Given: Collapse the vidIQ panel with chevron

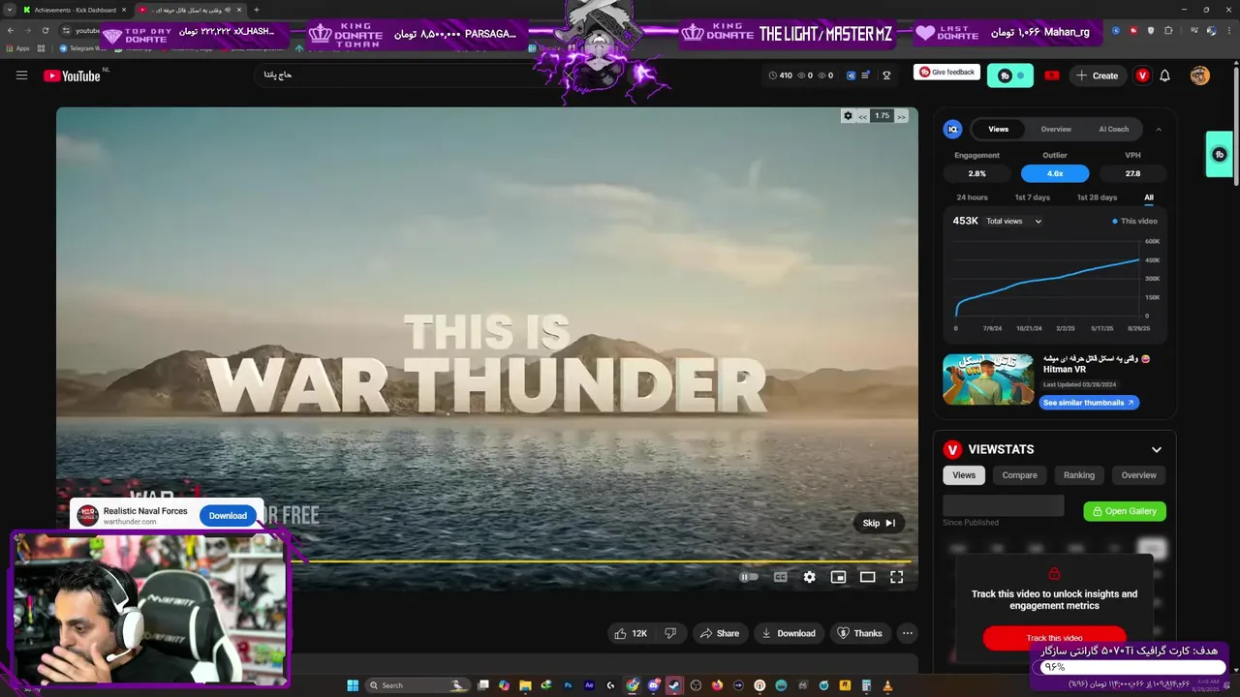Looking at the screenshot, I should point(1158,129).
